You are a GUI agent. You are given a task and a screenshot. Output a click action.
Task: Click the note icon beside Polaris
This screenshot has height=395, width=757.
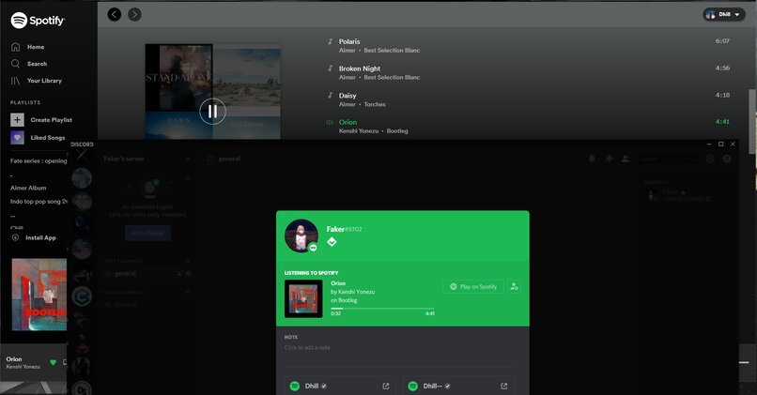[331, 41]
